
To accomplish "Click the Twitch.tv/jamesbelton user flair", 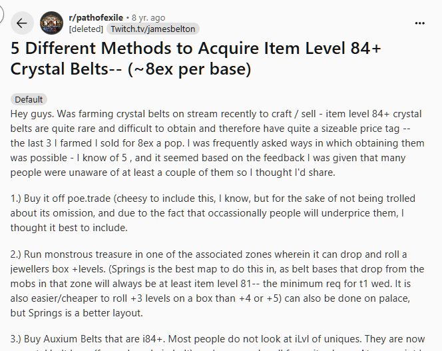I will [x=153, y=29].
